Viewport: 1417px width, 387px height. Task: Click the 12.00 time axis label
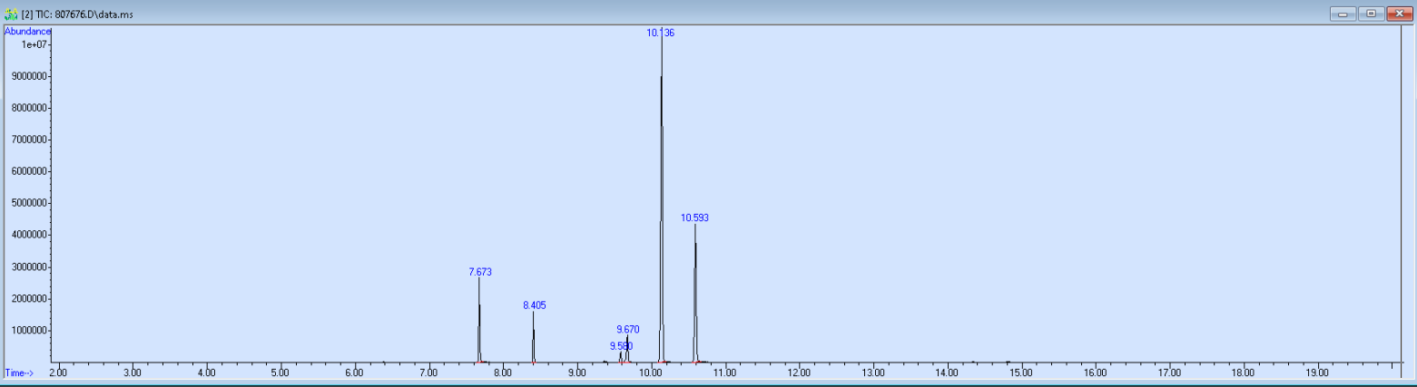pos(799,372)
